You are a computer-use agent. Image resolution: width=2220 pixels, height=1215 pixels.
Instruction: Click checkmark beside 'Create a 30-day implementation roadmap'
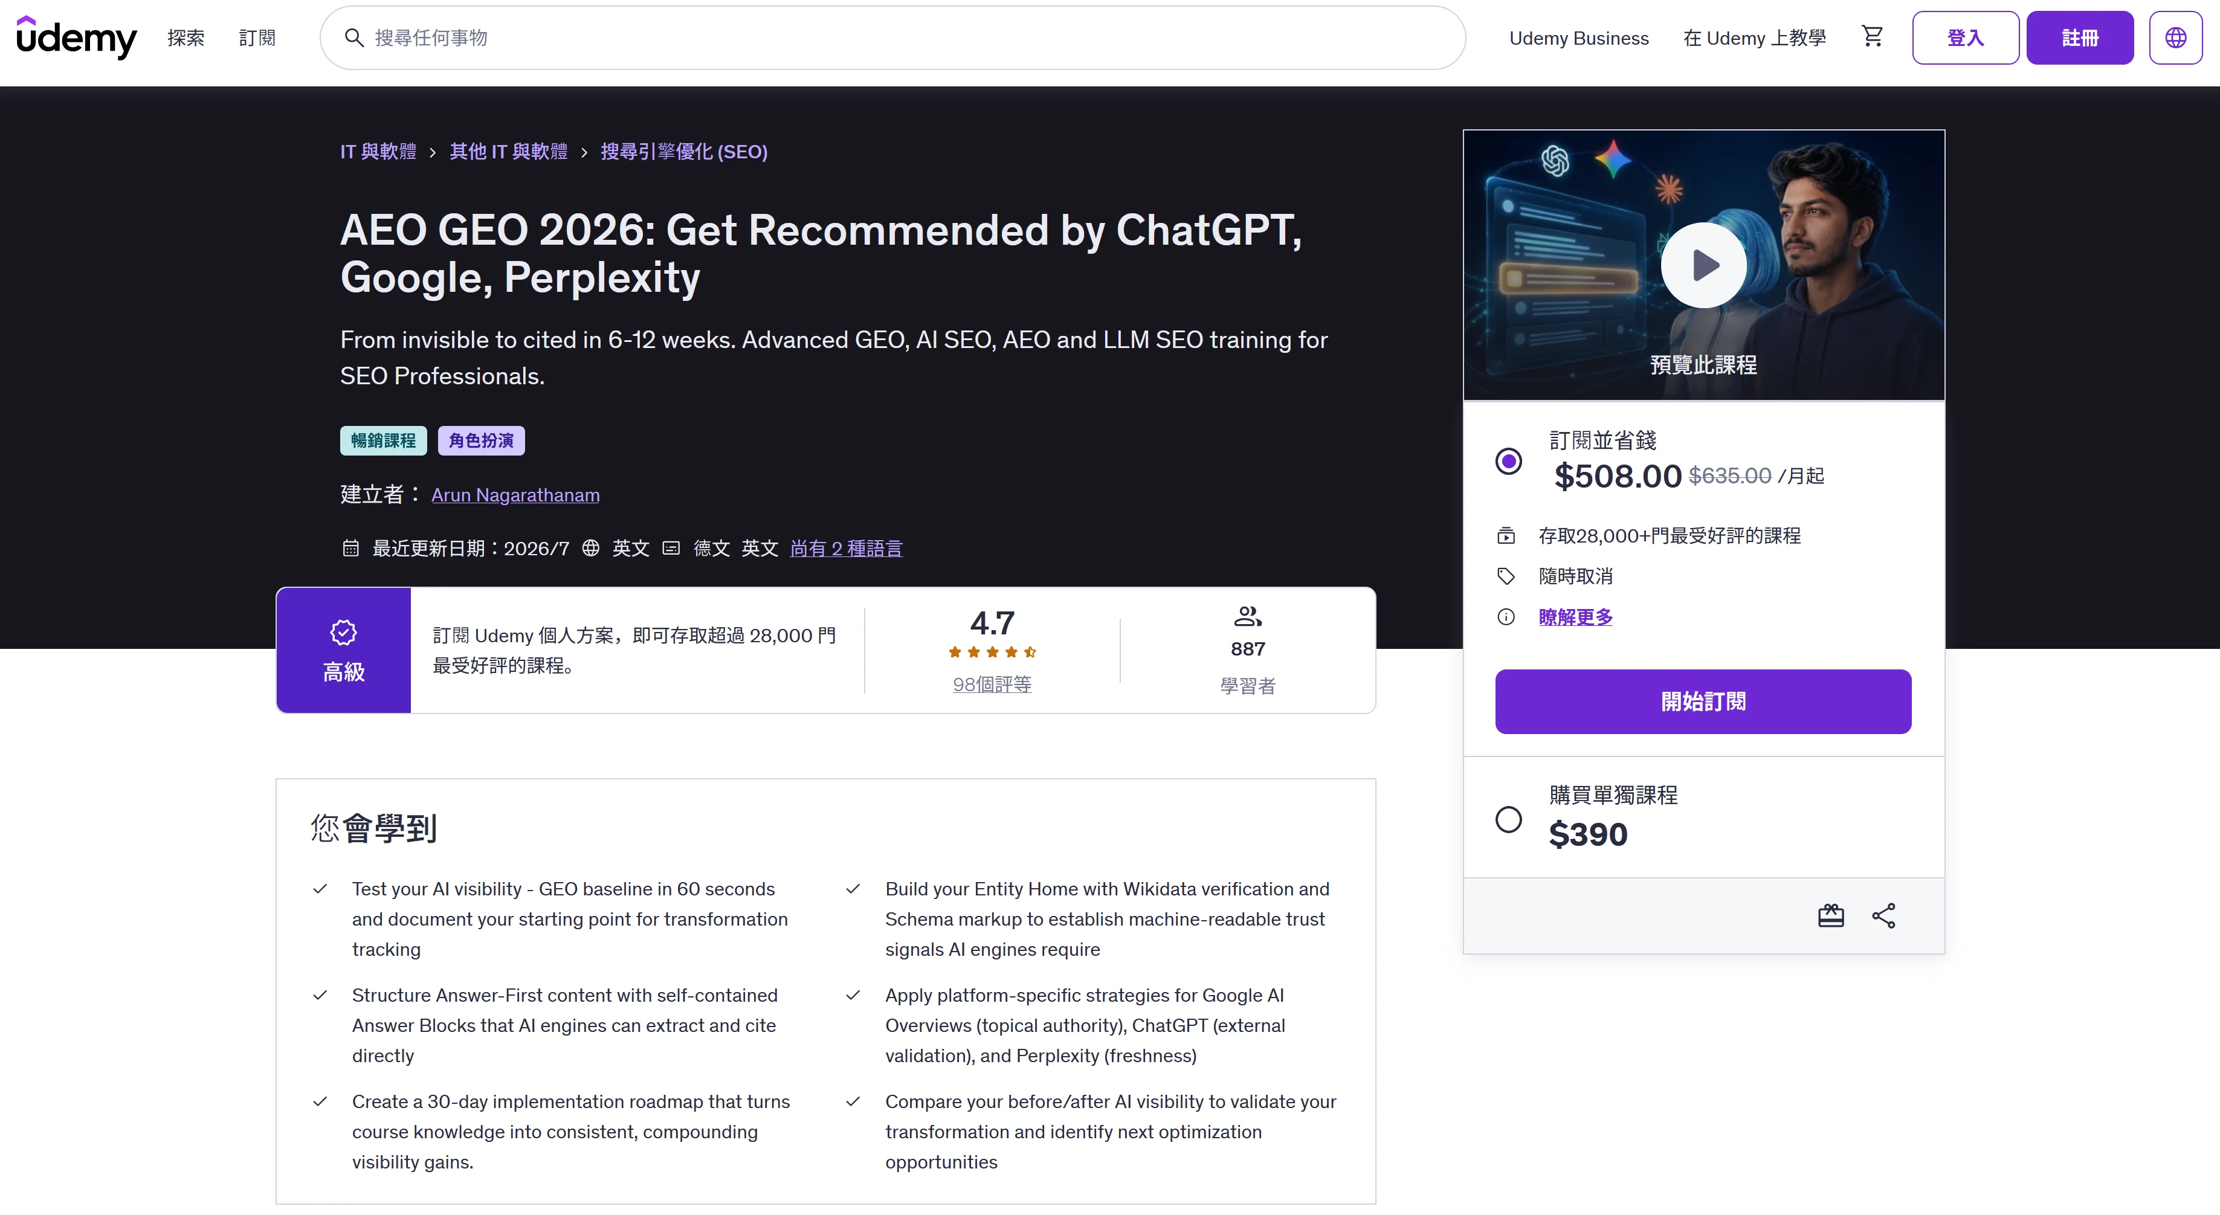pyautogui.click(x=320, y=1101)
